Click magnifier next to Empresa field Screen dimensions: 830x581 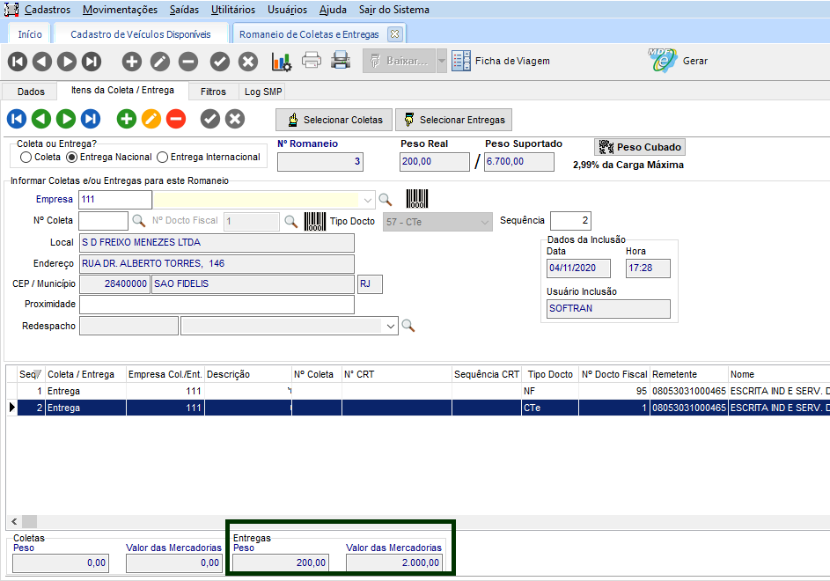386,200
